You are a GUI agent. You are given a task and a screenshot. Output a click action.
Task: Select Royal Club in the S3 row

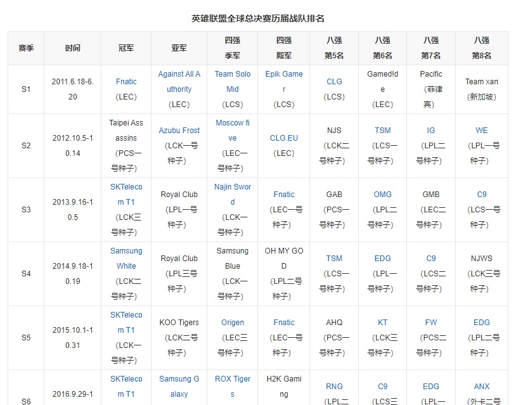pos(179,195)
